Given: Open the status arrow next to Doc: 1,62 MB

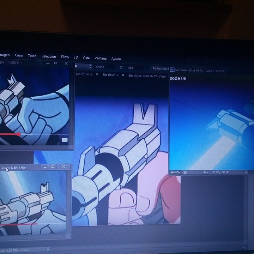Looking at the screenshot, I should tap(48, 249).
